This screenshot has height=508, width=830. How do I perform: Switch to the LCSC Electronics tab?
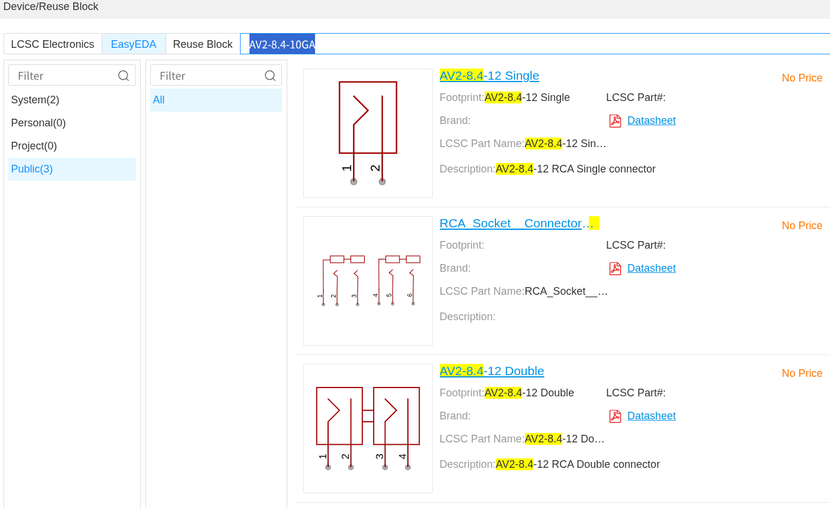53,44
